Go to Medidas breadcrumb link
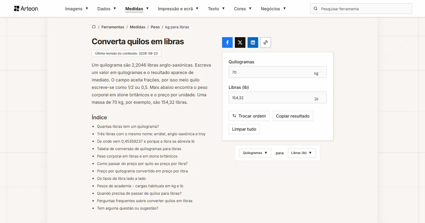Viewport: 425px width, 223px height. 137,27
